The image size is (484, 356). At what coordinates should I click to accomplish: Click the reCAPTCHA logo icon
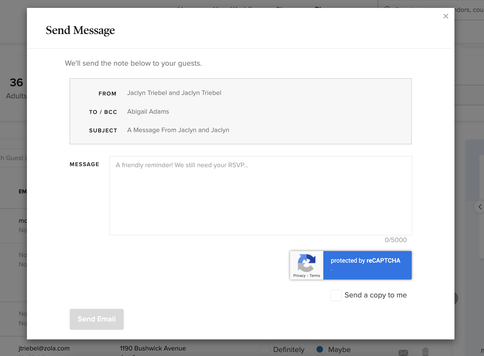(x=306, y=263)
